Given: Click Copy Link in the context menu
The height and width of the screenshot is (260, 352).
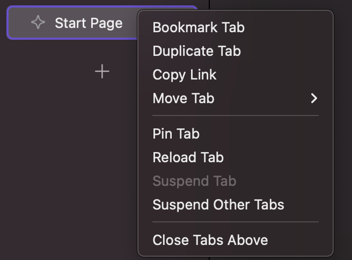Looking at the screenshot, I should click(x=185, y=75).
